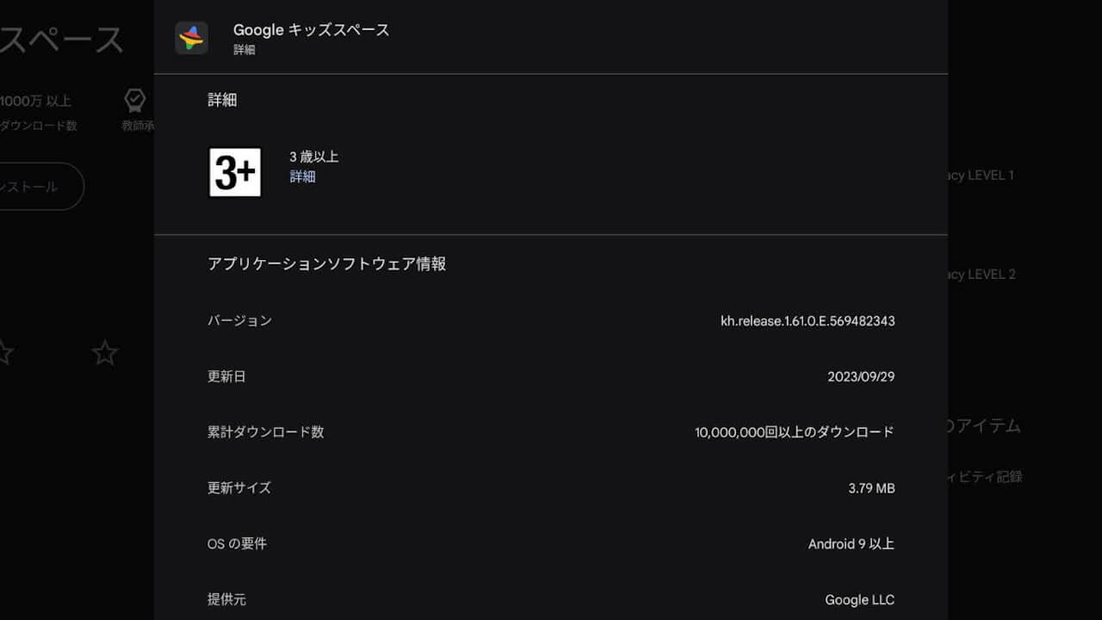The height and width of the screenshot is (620, 1102).
Task: Click the LEVEL 1 item behind dialog
Action: click(981, 175)
